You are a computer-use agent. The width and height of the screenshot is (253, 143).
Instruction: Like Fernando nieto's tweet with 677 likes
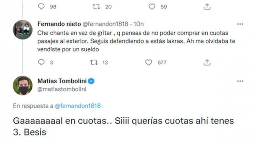pos(149,62)
